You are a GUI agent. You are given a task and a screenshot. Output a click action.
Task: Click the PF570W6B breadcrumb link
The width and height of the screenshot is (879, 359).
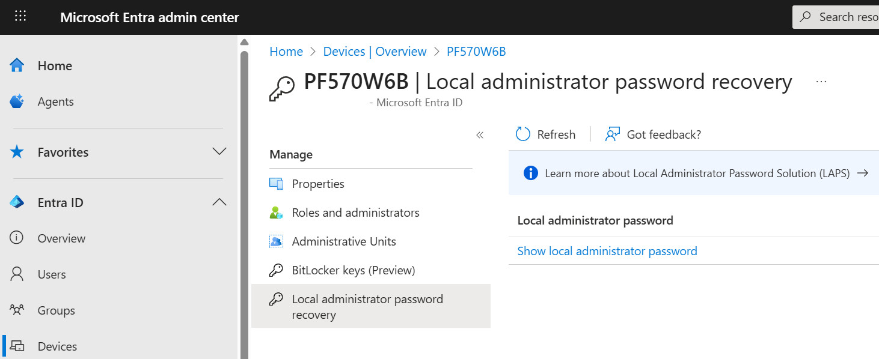click(x=476, y=52)
